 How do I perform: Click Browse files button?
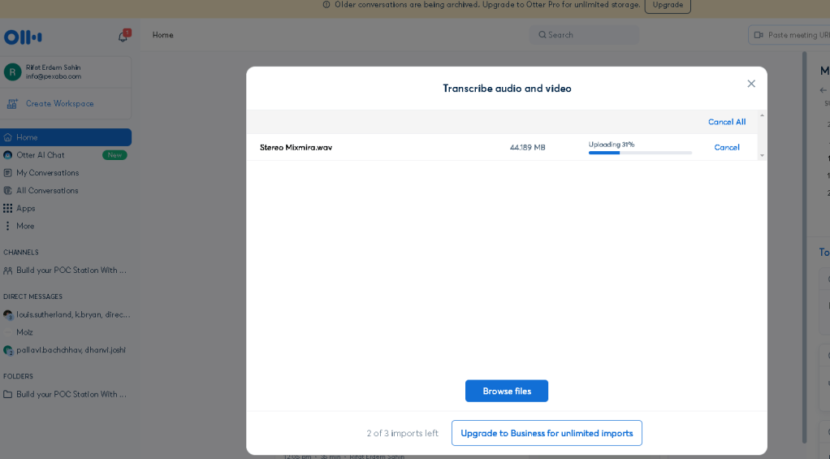coord(507,391)
